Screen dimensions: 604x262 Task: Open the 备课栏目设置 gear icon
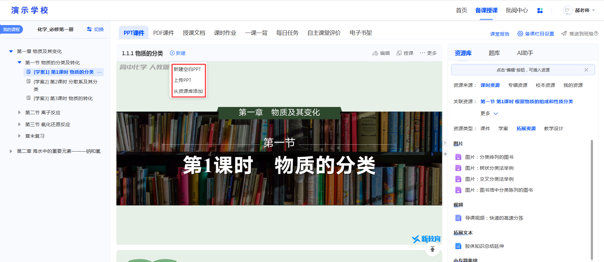pos(520,34)
